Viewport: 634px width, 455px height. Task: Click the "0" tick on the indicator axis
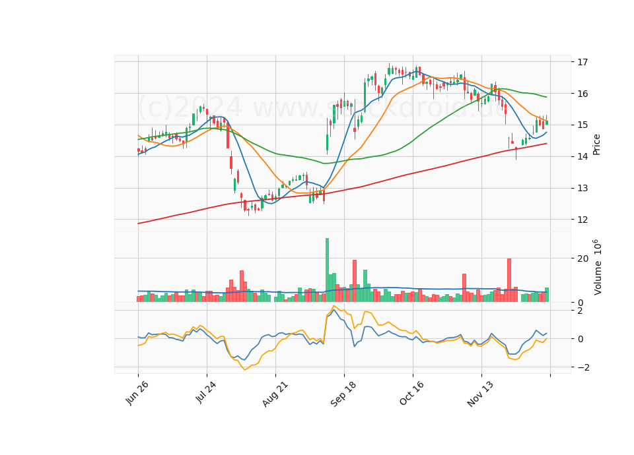pos(581,339)
